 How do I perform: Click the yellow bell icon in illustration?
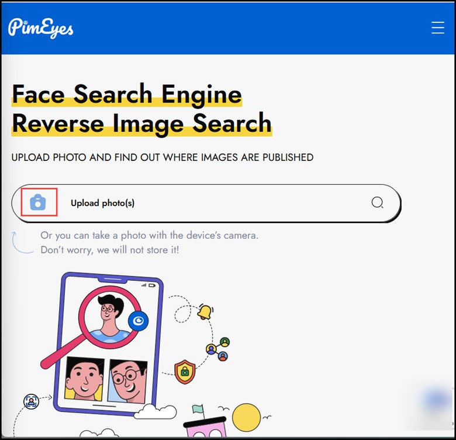tap(205, 312)
